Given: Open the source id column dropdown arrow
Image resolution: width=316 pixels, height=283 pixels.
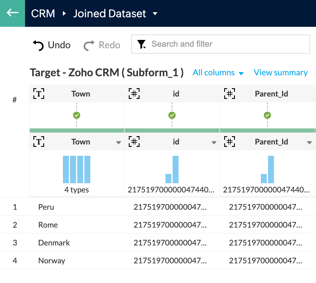Looking at the screenshot, I should coord(214,143).
